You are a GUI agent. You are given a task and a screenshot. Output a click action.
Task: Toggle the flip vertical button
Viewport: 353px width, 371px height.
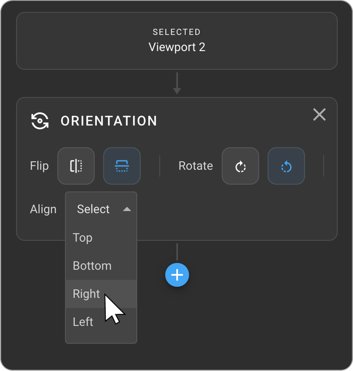122,166
